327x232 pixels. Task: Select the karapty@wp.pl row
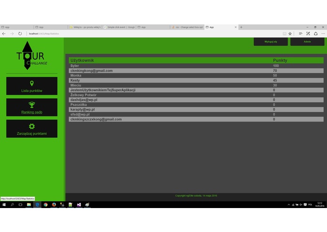pyautogui.click(x=196, y=109)
